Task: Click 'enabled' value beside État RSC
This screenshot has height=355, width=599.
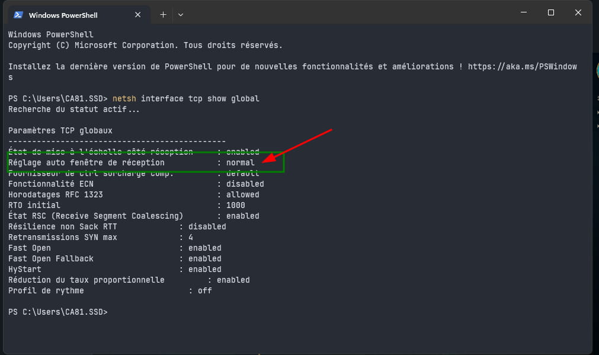Action: click(x=242, y=216)
